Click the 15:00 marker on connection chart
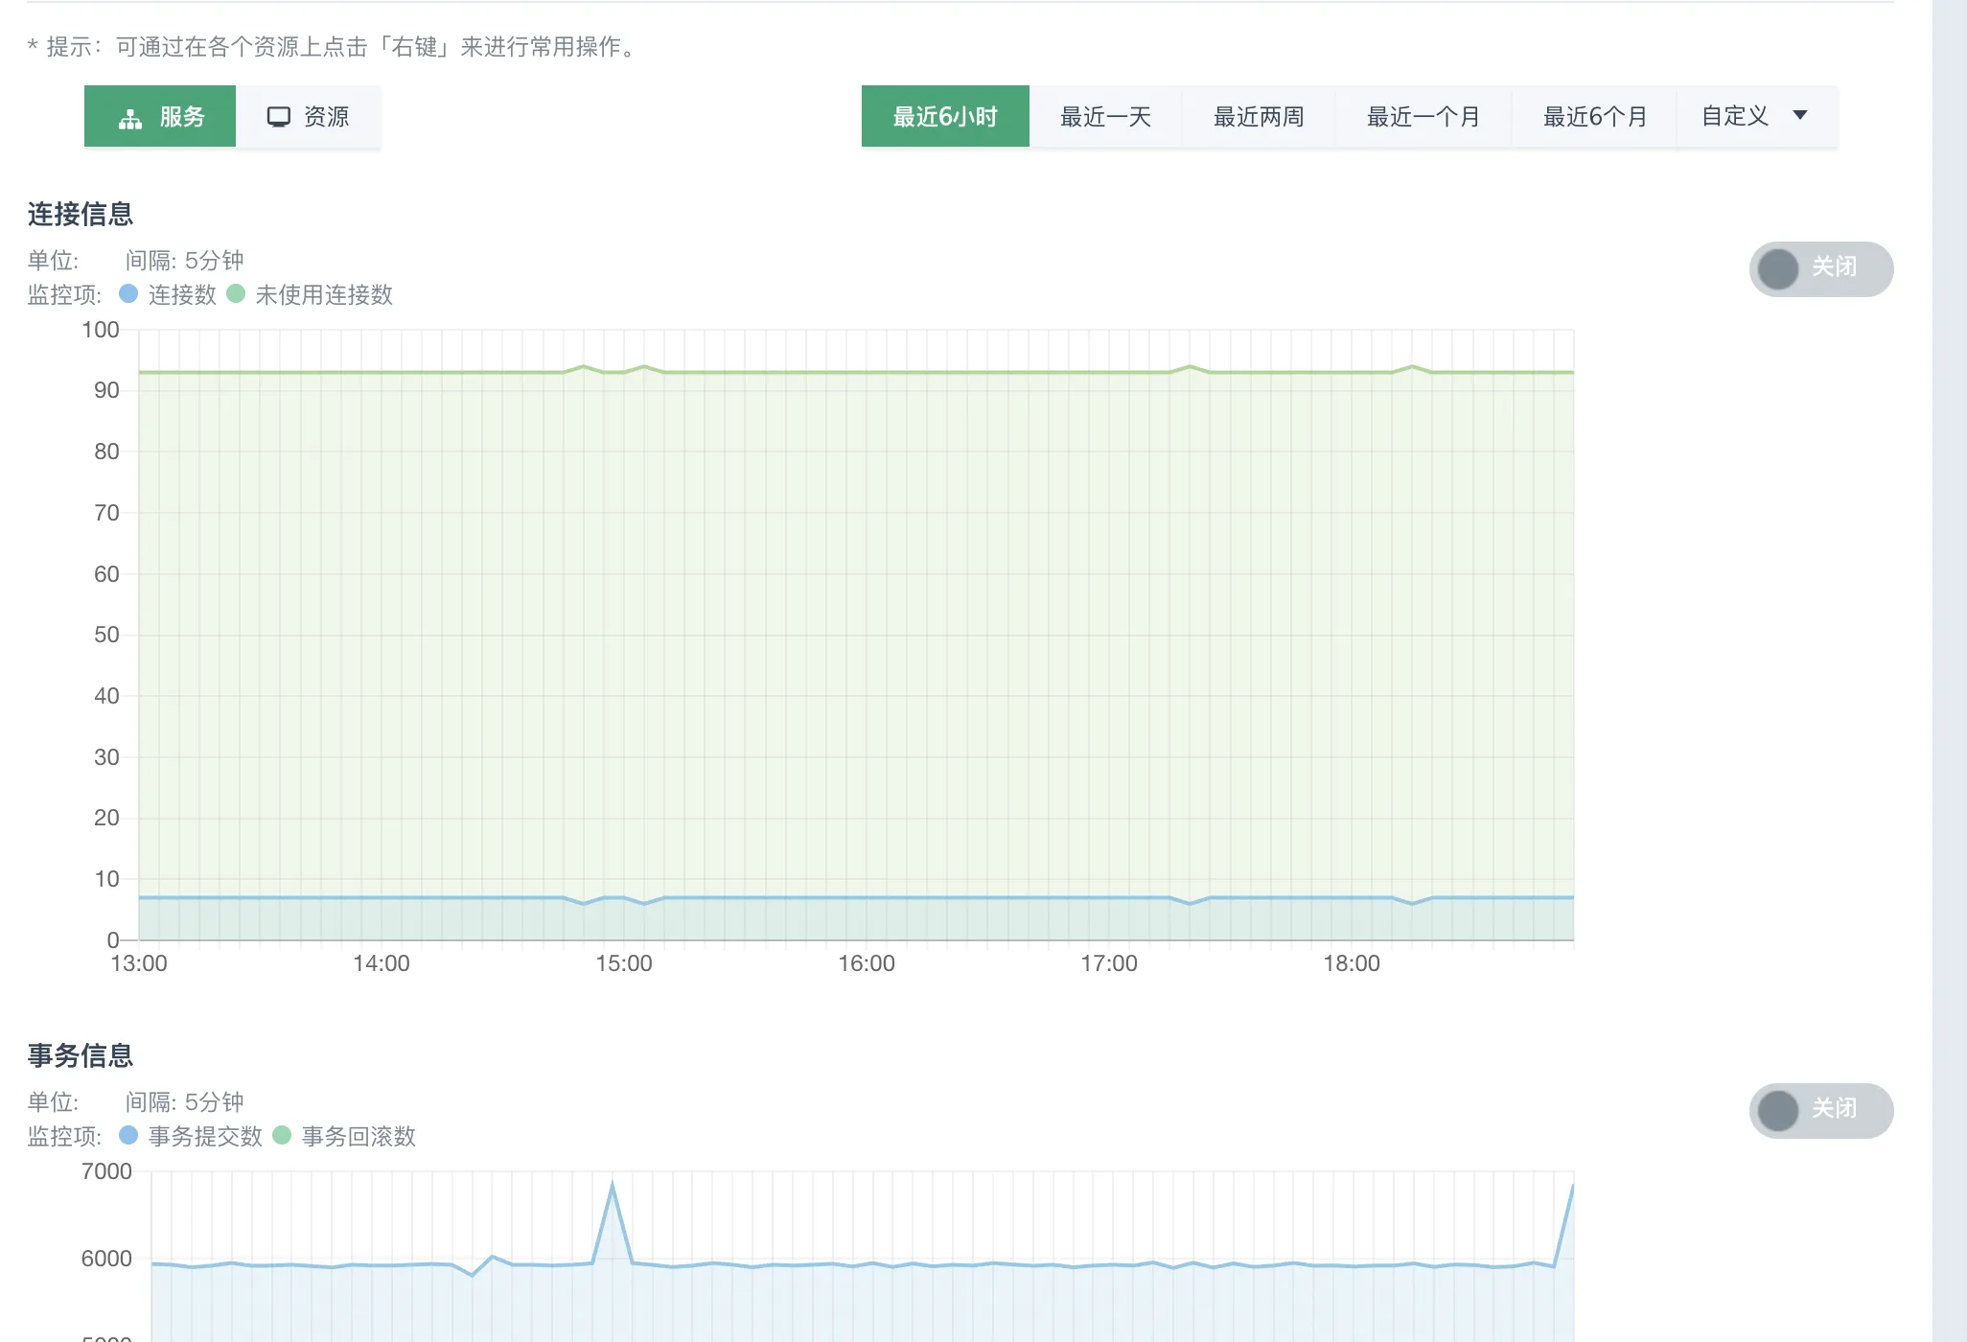The width and height of the screenshot is (1967, 1342). [x=624, y=963]
